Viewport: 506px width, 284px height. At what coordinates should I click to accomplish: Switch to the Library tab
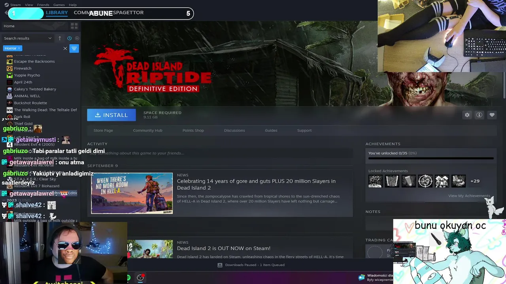[x=57, y=13]
